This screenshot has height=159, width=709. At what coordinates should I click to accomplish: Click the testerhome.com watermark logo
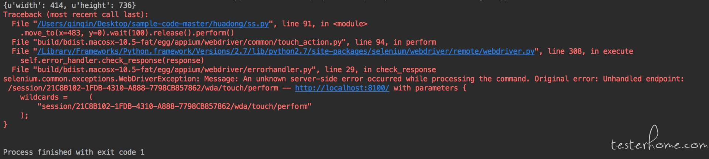(x=659, y=139)
